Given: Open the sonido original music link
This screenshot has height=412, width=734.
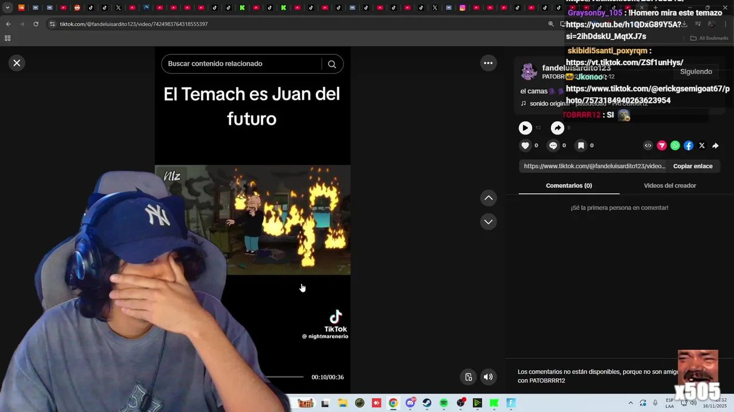Looking at the screenshot, I should (x=585, y=104).
